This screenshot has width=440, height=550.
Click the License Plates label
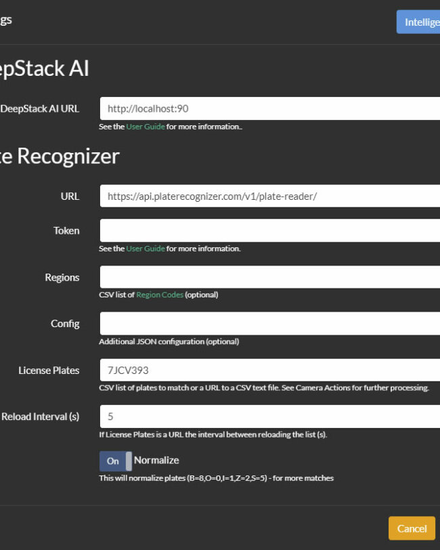(x=49, y=371)
